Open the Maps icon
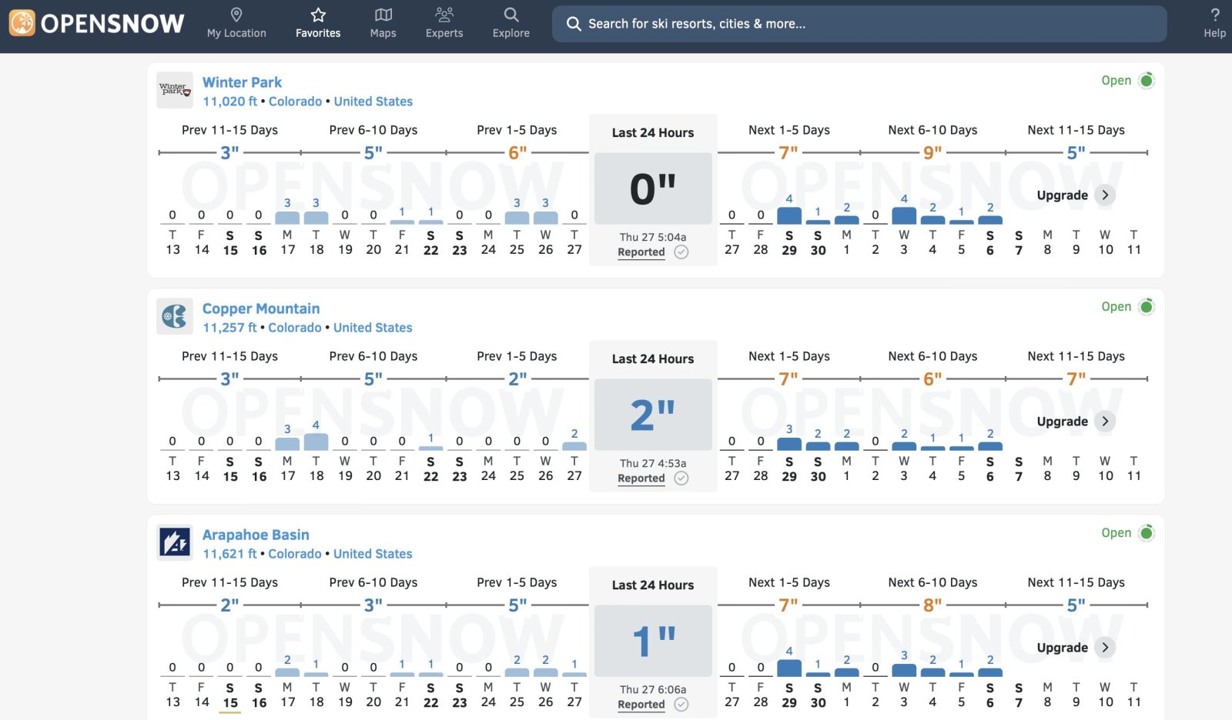 [x=383, y=15]
